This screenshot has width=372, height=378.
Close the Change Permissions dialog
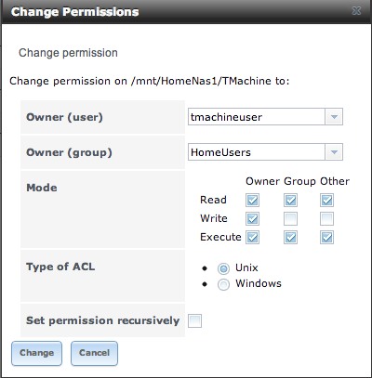356,11
